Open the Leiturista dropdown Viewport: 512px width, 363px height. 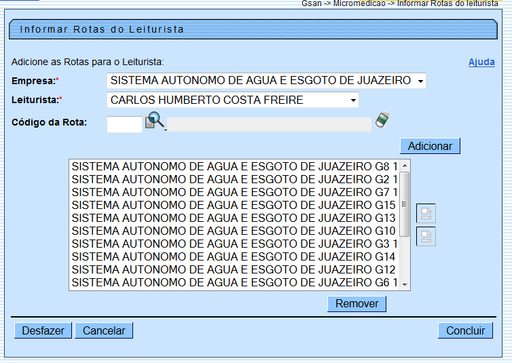tap(233, 100)
